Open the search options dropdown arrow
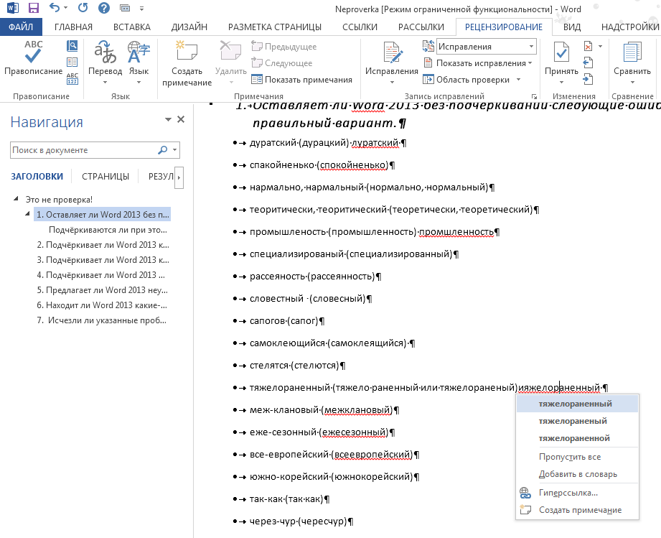This screenshot has width=661, height=538. coord(174,150)
